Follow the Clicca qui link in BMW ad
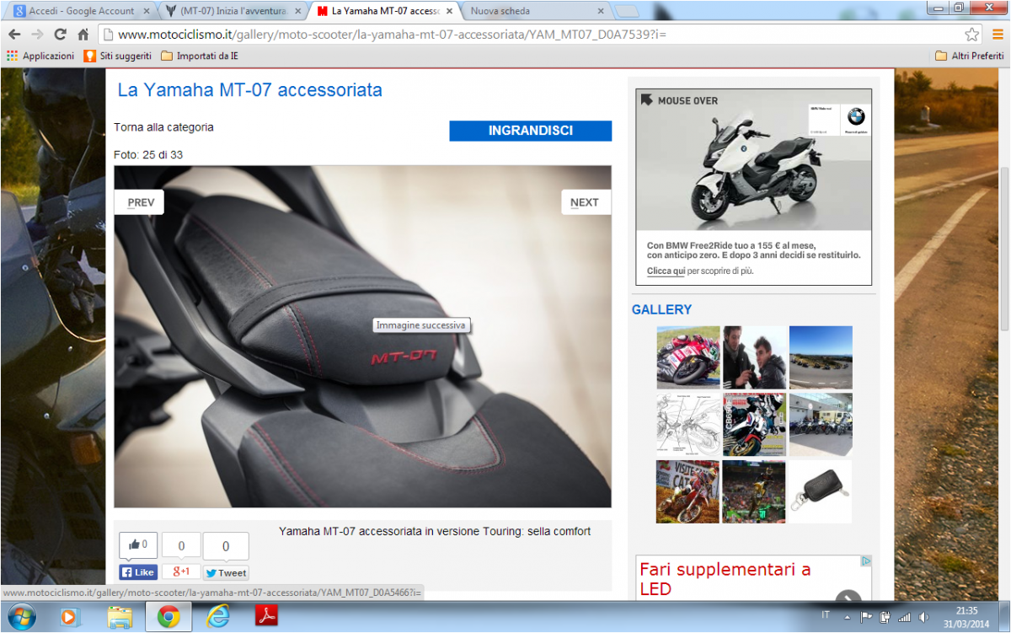Screen dimensions: 1011x633 [666, 271]
